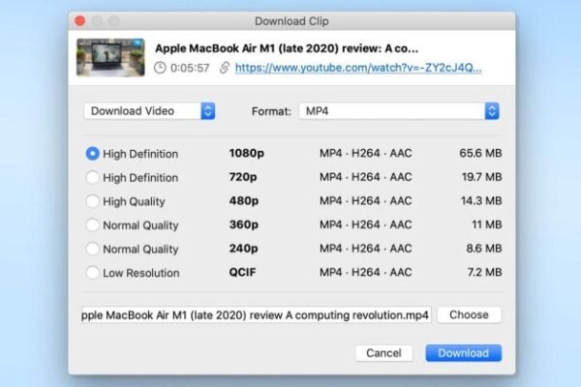
Task: Click the Download button
Action: tap(464, 353)
